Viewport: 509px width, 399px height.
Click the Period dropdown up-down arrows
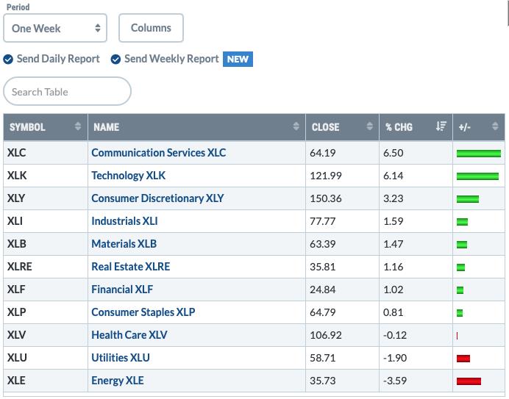(98, 28)
